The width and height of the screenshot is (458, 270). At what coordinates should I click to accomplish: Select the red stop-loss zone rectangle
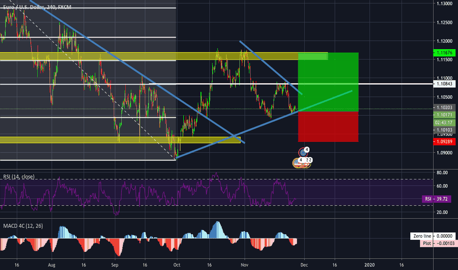328,127
